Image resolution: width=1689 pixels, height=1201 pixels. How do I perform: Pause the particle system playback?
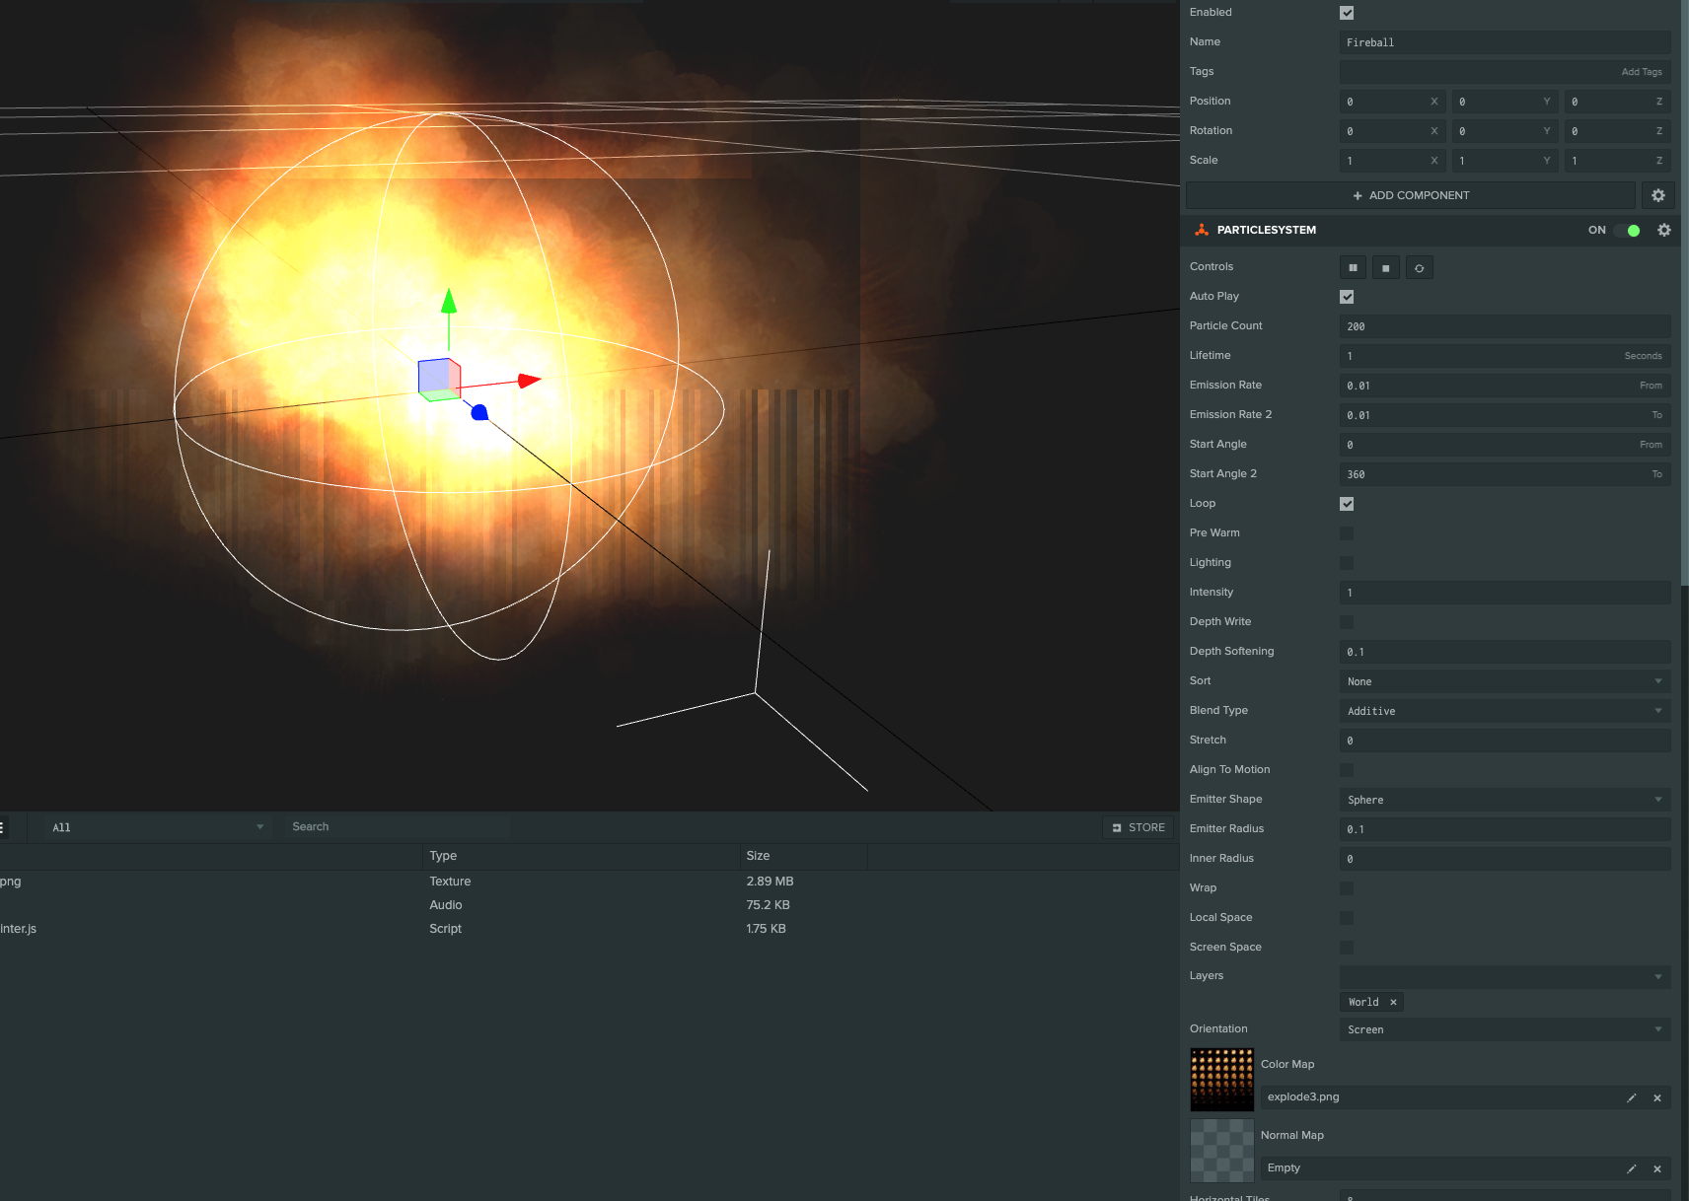(x=1353, y=267)
